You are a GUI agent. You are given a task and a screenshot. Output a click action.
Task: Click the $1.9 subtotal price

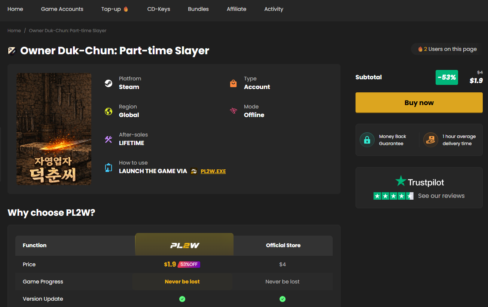pyautogui.click(x=476, y=80)
